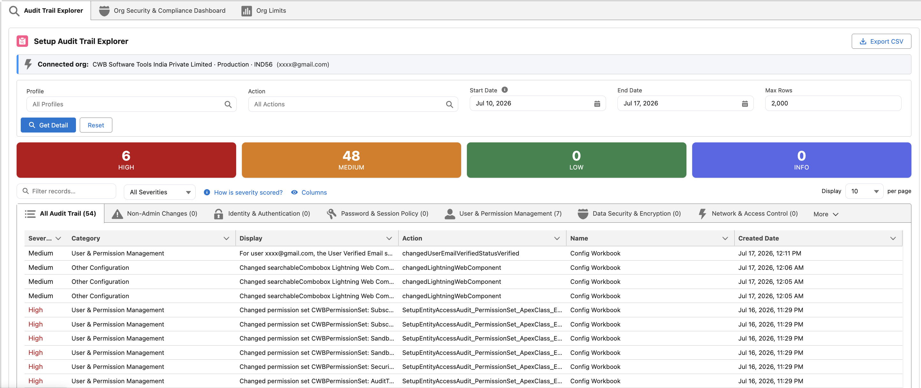Click the All Actions search field
This screenshot has width=921, height=388.
point(353,104)
